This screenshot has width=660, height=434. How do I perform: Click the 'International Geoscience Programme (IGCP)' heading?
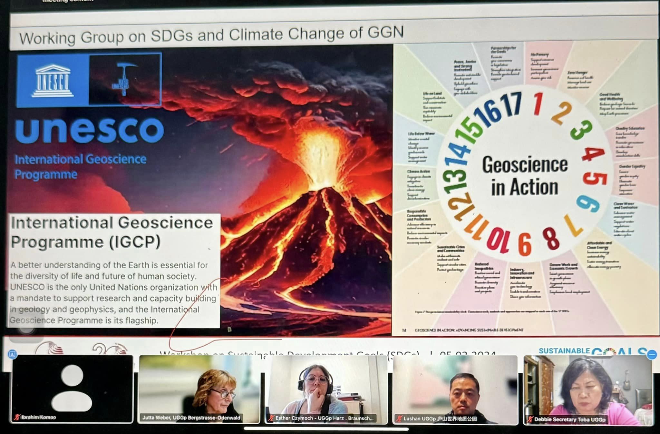coord(112,232)
